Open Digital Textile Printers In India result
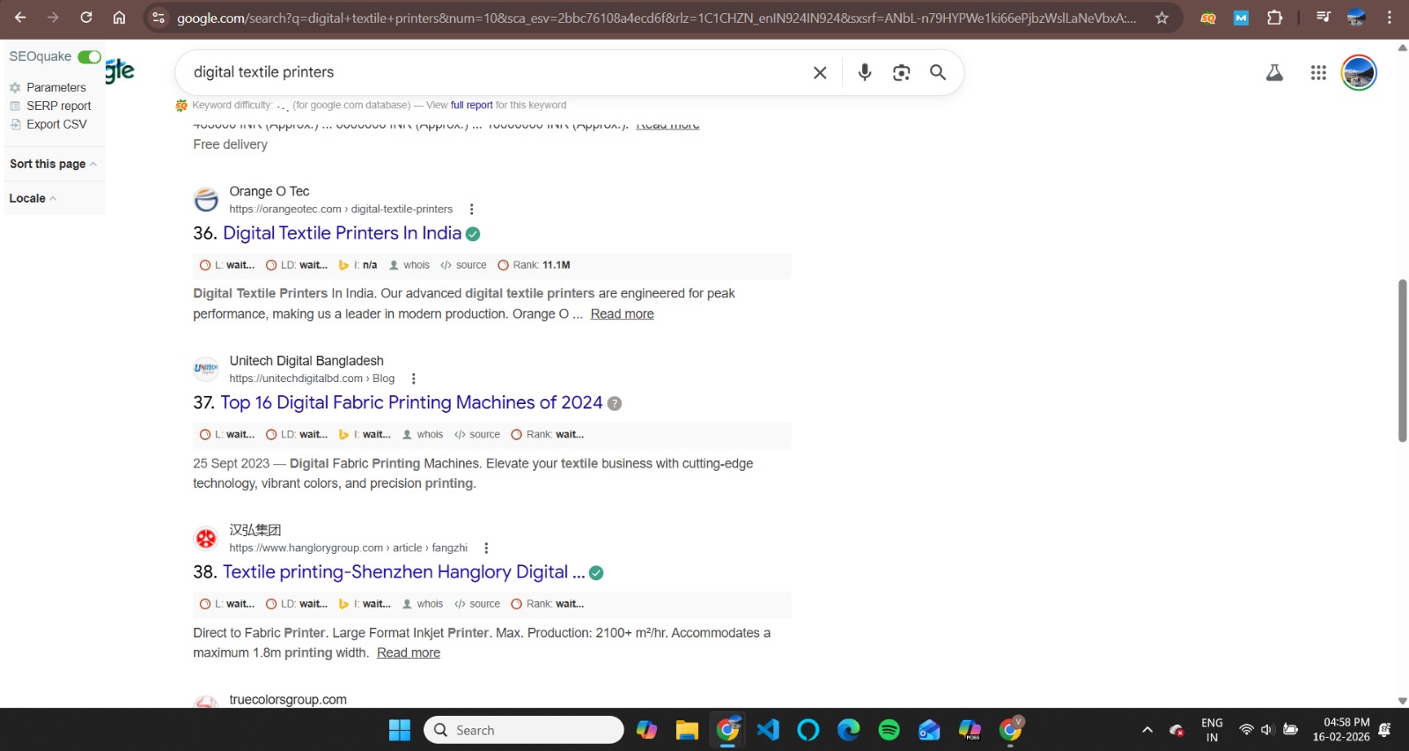 coord(342,233)
